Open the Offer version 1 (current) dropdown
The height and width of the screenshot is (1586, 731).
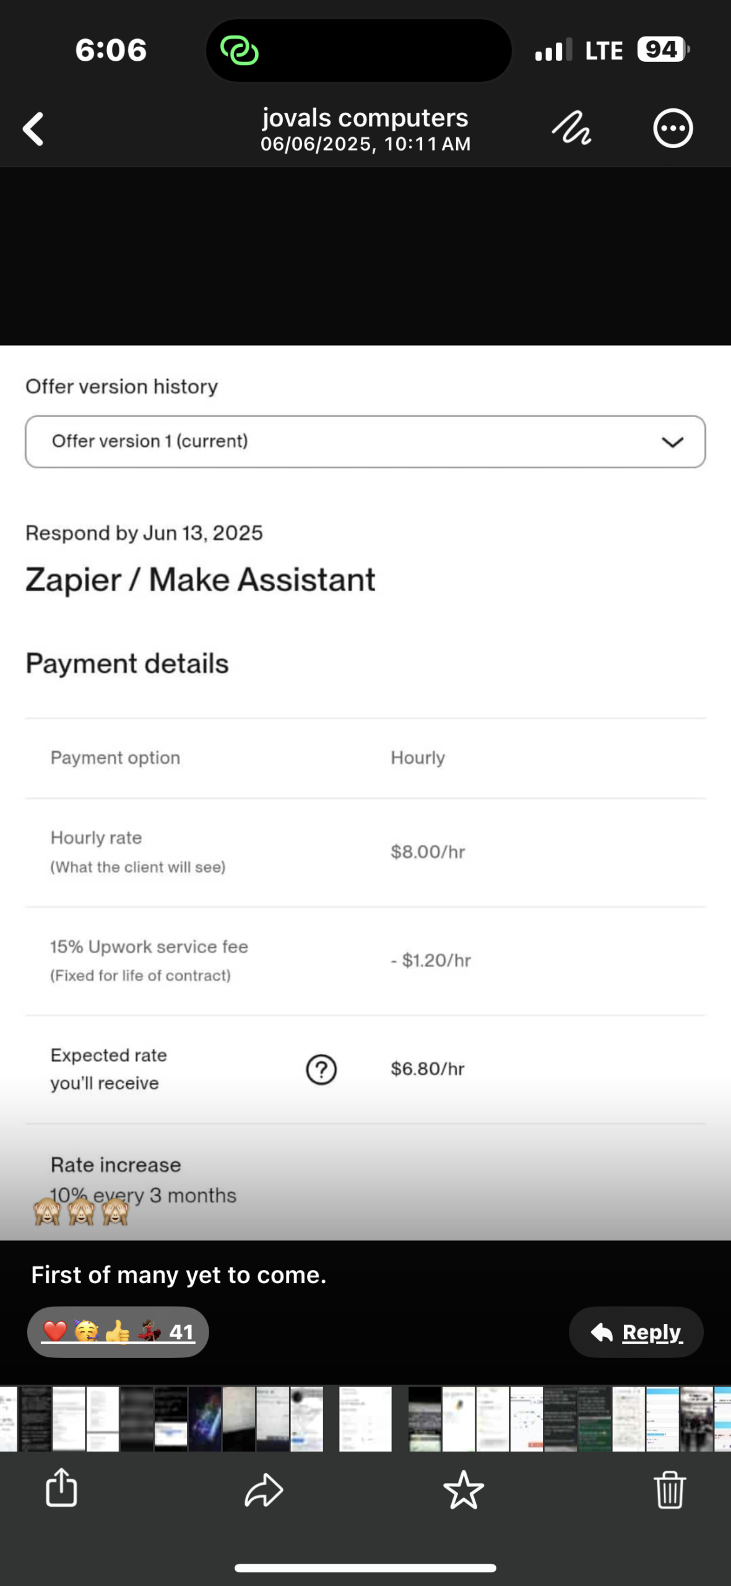(x=365, y=442)
